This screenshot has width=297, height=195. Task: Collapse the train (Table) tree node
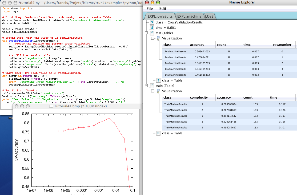pyautogui.click(x=146, y=86)
